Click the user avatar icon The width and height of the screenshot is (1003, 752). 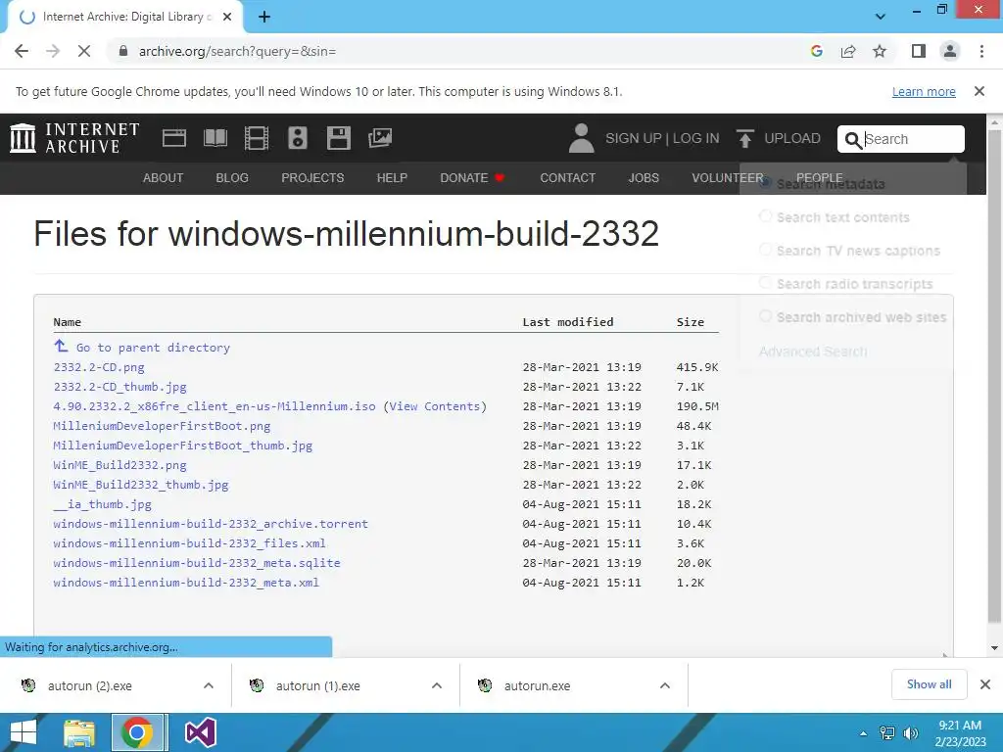pos(581,138)
